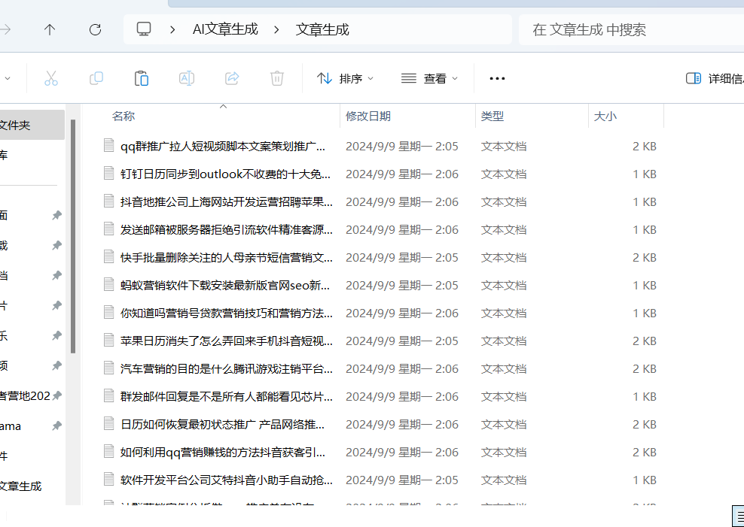This screenshot has height=527, width=744.
Task: Open the 查看 view dropdown
Action: (x=429, y=79)
